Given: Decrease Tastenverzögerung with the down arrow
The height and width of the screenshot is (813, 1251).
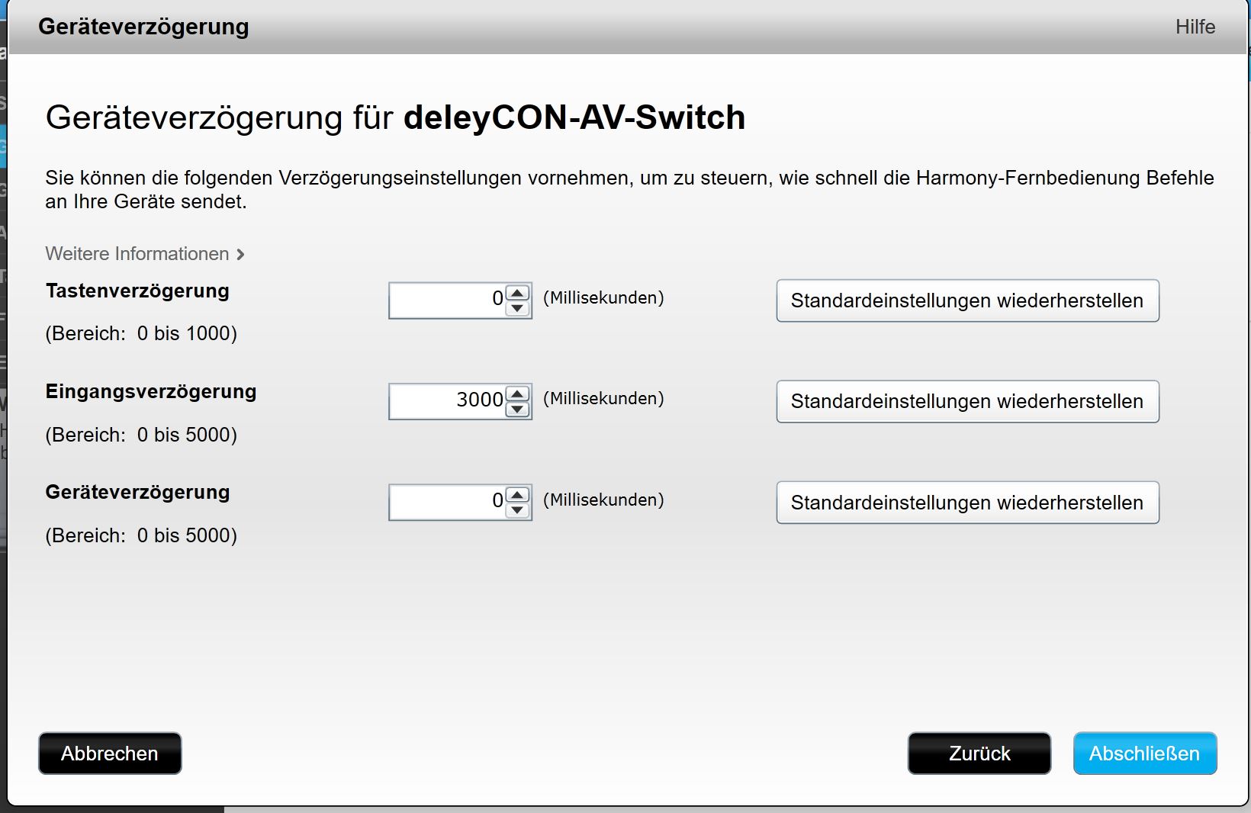Looking at the screenshot, I should (x=517, y=308).
